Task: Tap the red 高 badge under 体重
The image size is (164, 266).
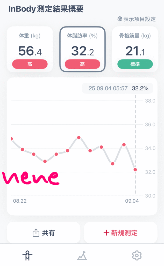Action: [30, 64]
